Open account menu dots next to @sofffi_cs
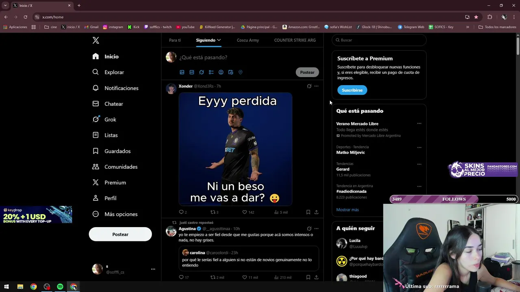The width and height of the screenshot is (520, 292). point(153,269)
